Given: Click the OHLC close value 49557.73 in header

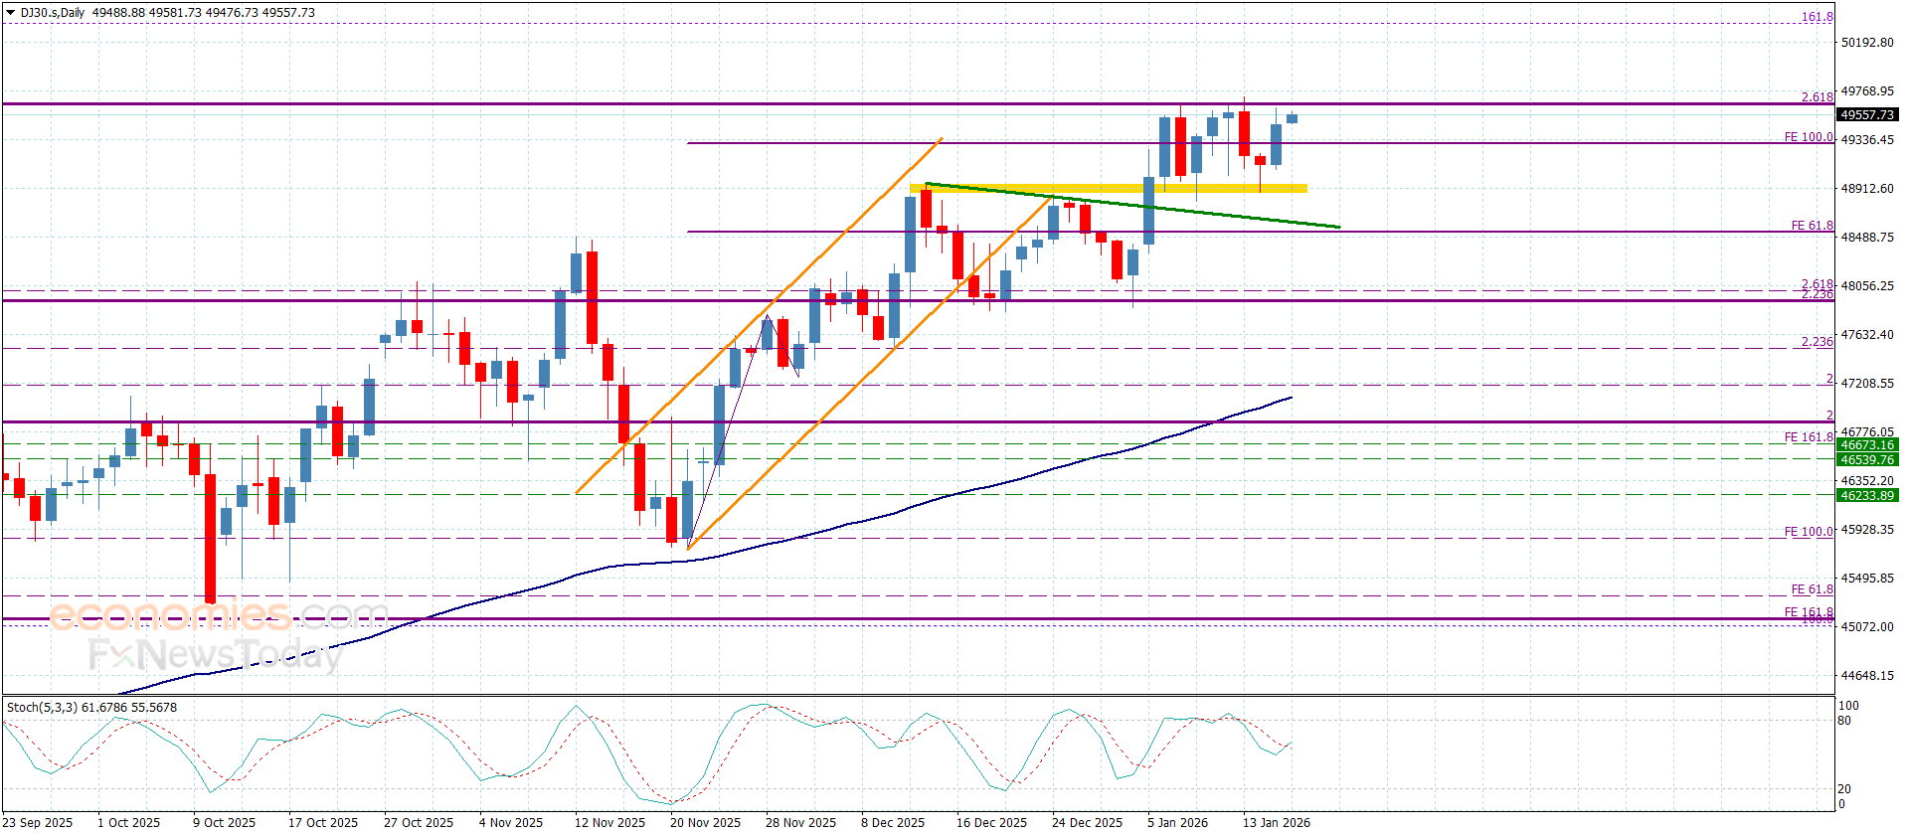Looking at the screenshot, I should pyautogui.click(x=288, y=13).
